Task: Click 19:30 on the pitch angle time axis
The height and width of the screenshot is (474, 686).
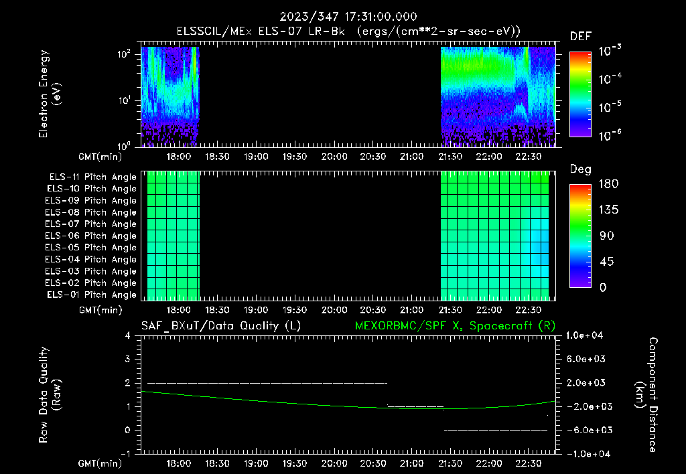Action: tap(295, 310)
